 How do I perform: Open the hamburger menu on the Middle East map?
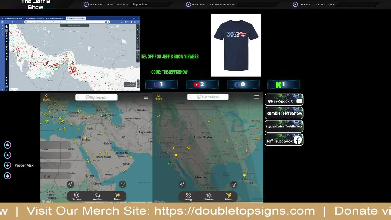coord(146,97)
